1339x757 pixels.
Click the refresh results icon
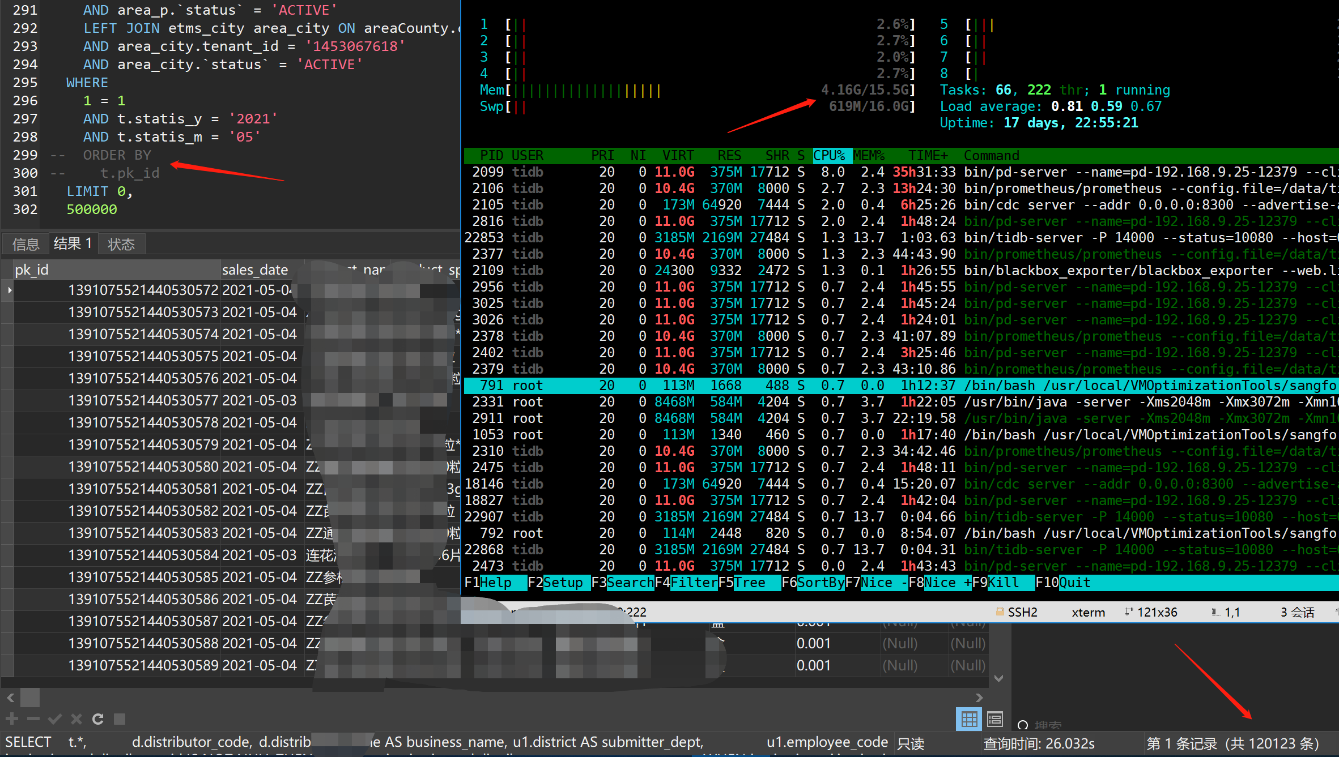98,718
